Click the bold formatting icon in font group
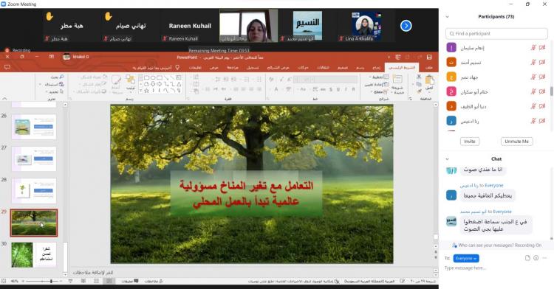 pos(353,89)
